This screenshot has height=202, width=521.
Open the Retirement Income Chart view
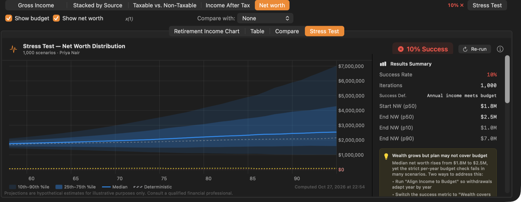207,31
